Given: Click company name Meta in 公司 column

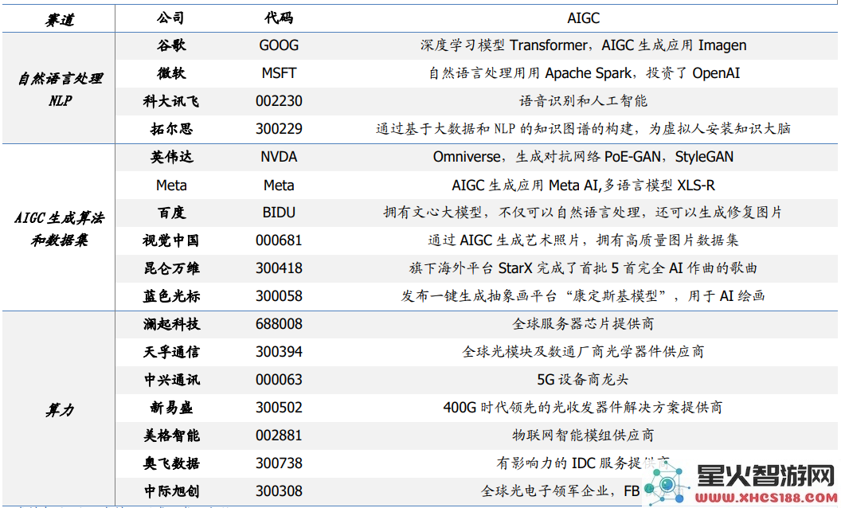Looking at the screenshot, I should coord(171,186).
